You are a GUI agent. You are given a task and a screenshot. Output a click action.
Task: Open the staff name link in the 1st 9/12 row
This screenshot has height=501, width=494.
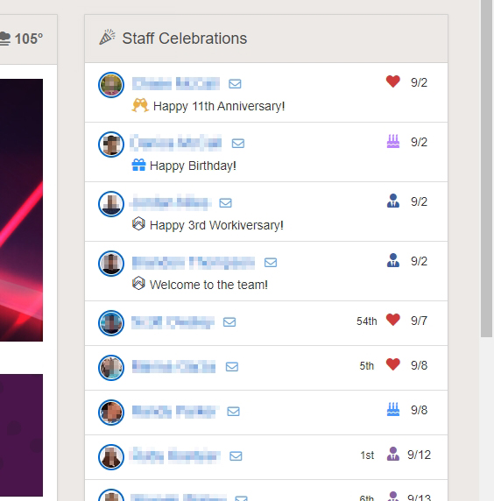click(x=175, y=455)
